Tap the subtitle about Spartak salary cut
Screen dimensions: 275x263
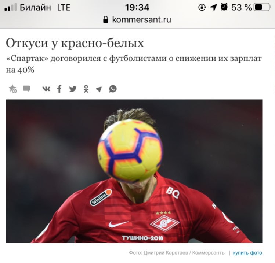tap(134, 64)
